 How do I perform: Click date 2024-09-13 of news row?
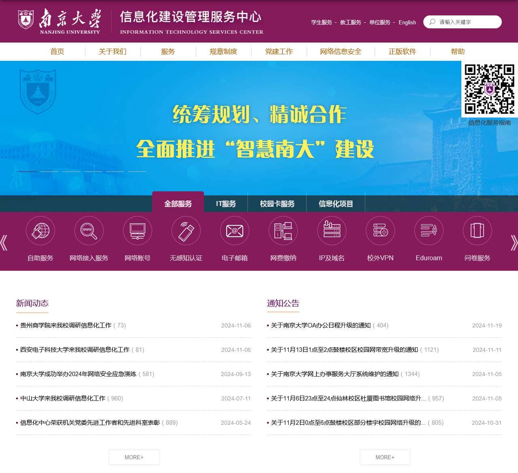[x=236, y=374]
